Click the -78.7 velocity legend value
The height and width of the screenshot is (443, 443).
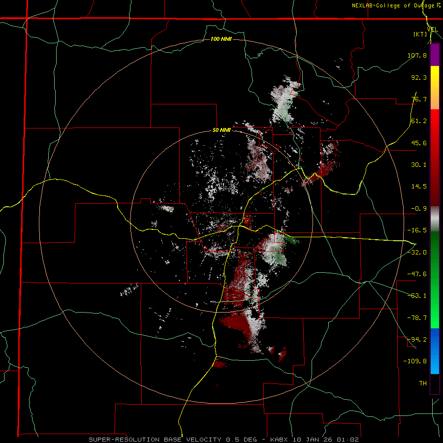tap(417, 317)
